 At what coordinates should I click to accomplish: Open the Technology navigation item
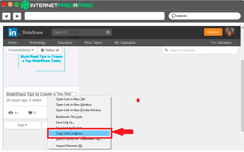[x=37, y=43]
